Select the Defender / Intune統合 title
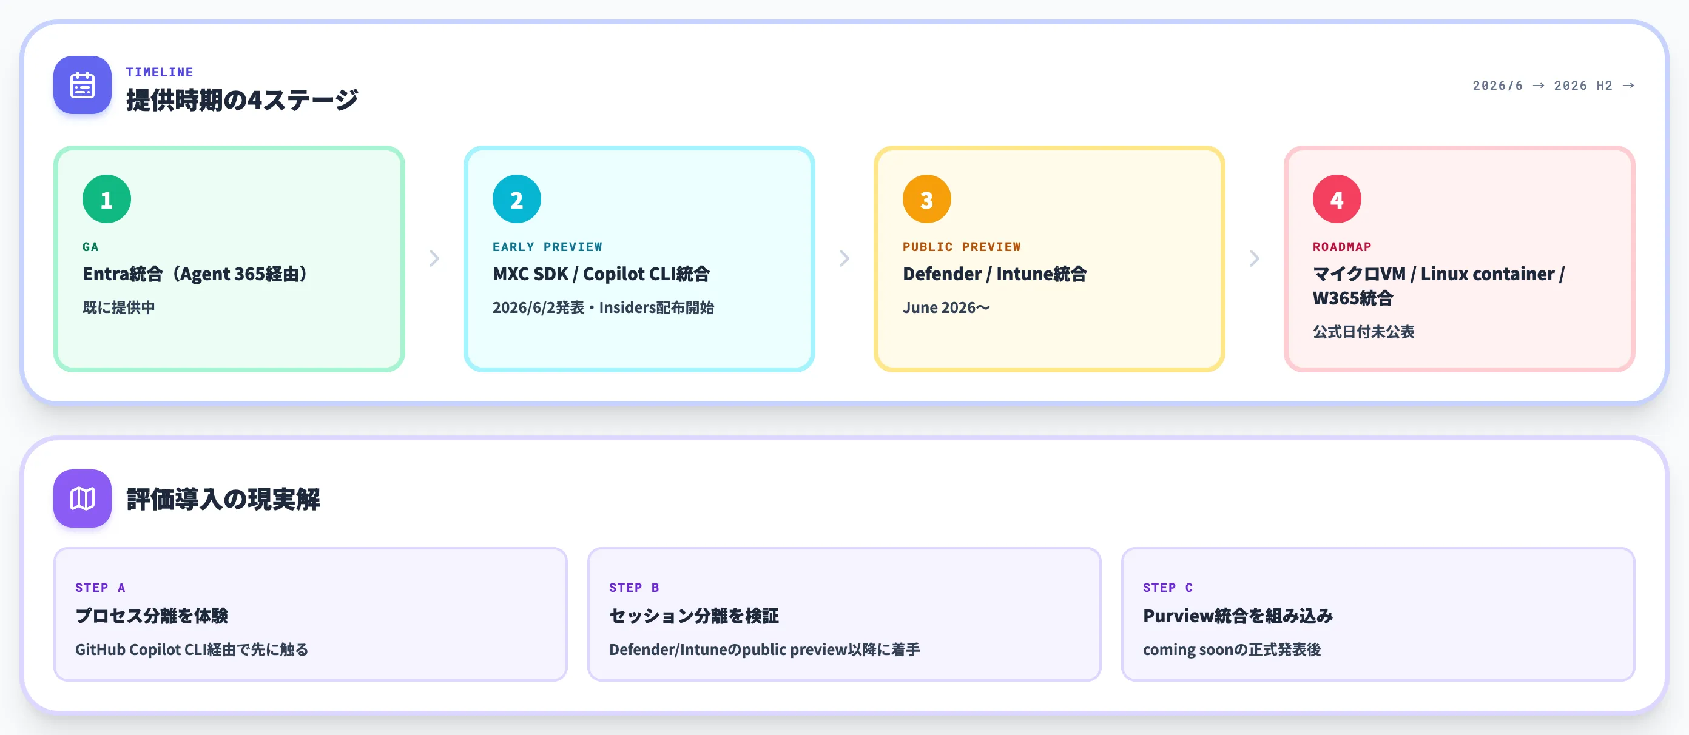 pyautogui.click(x=994, y=274)
